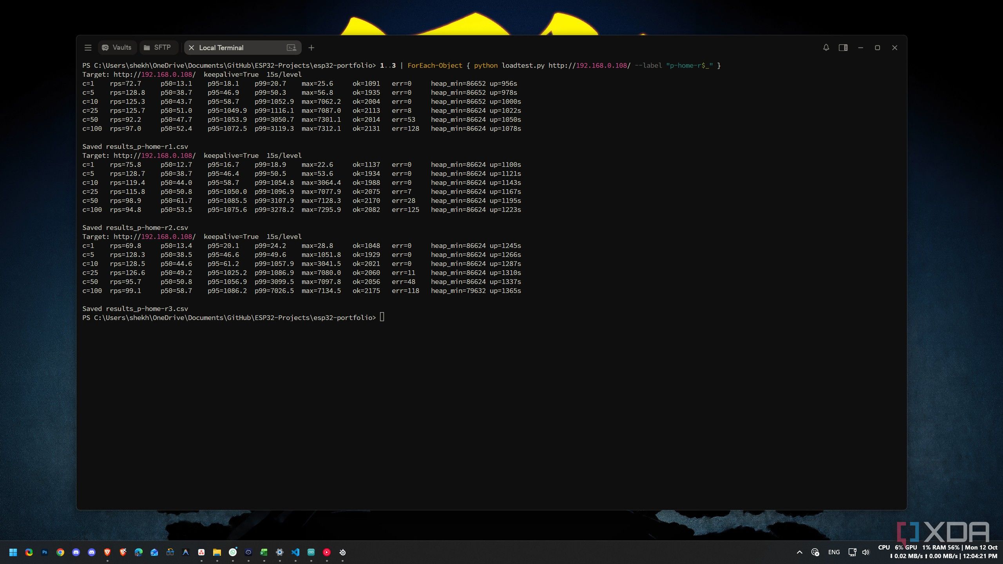1003x564 pixels.
Task: Open the hamburger menu in Termius
Action: click(x=88, y=48)
